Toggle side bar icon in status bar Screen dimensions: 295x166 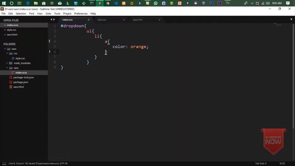(4, 164)
